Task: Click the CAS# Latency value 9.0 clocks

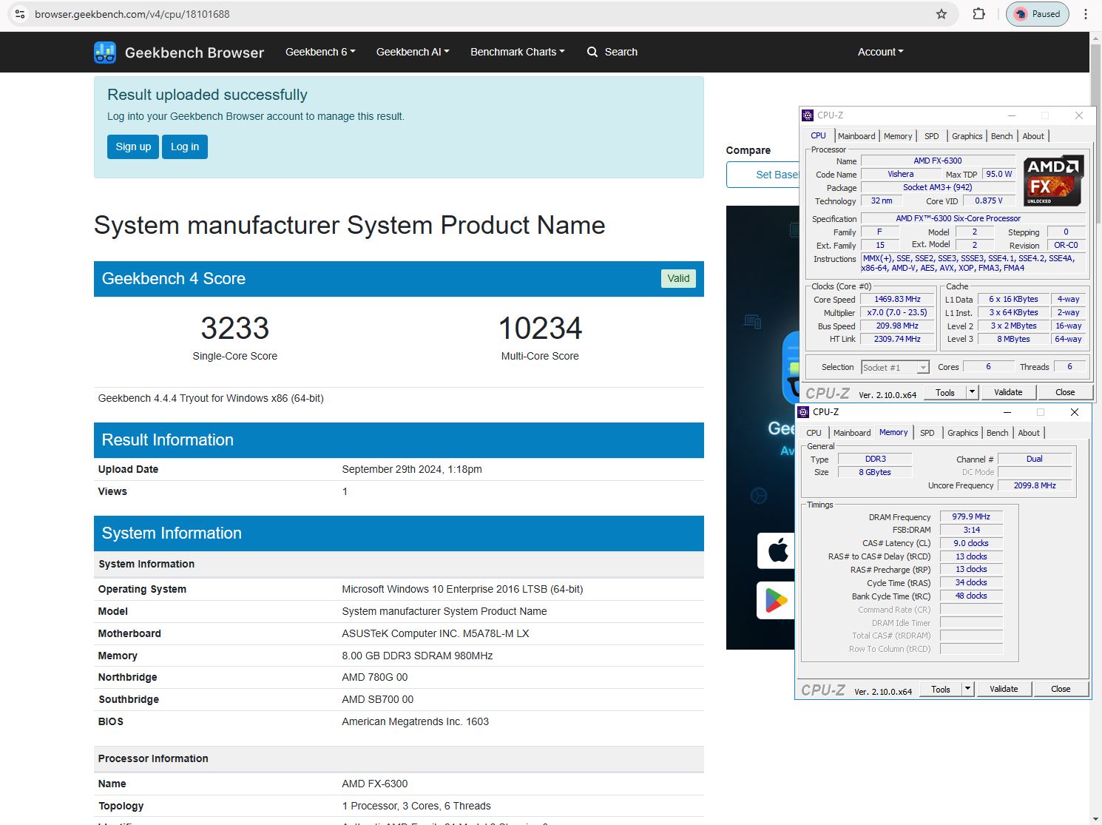Action: tap(971, 543)
